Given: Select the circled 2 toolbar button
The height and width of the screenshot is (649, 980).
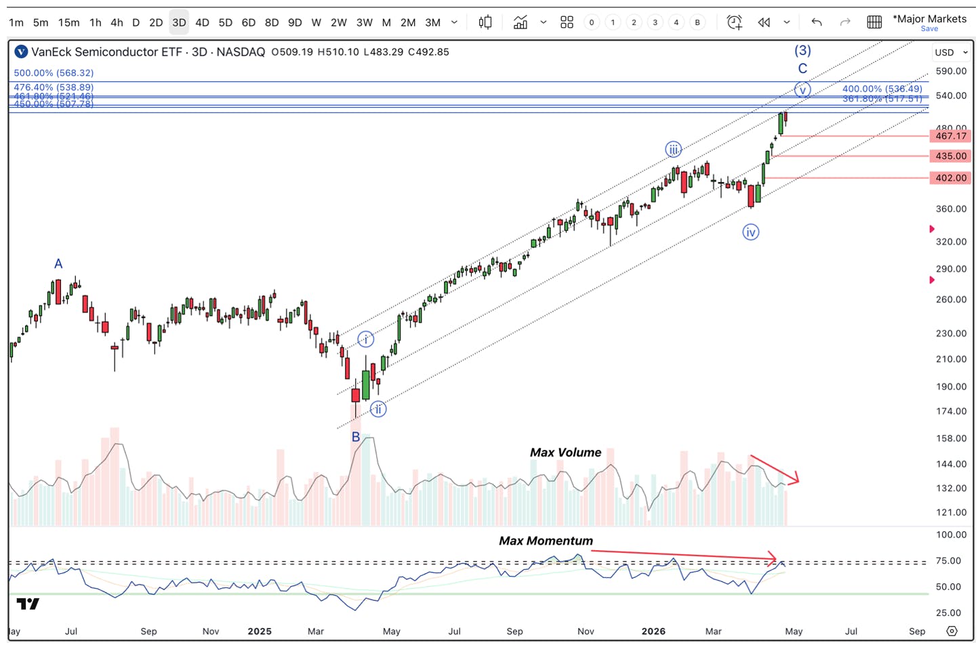Looking at the screenshot, I should click(634, 22).
